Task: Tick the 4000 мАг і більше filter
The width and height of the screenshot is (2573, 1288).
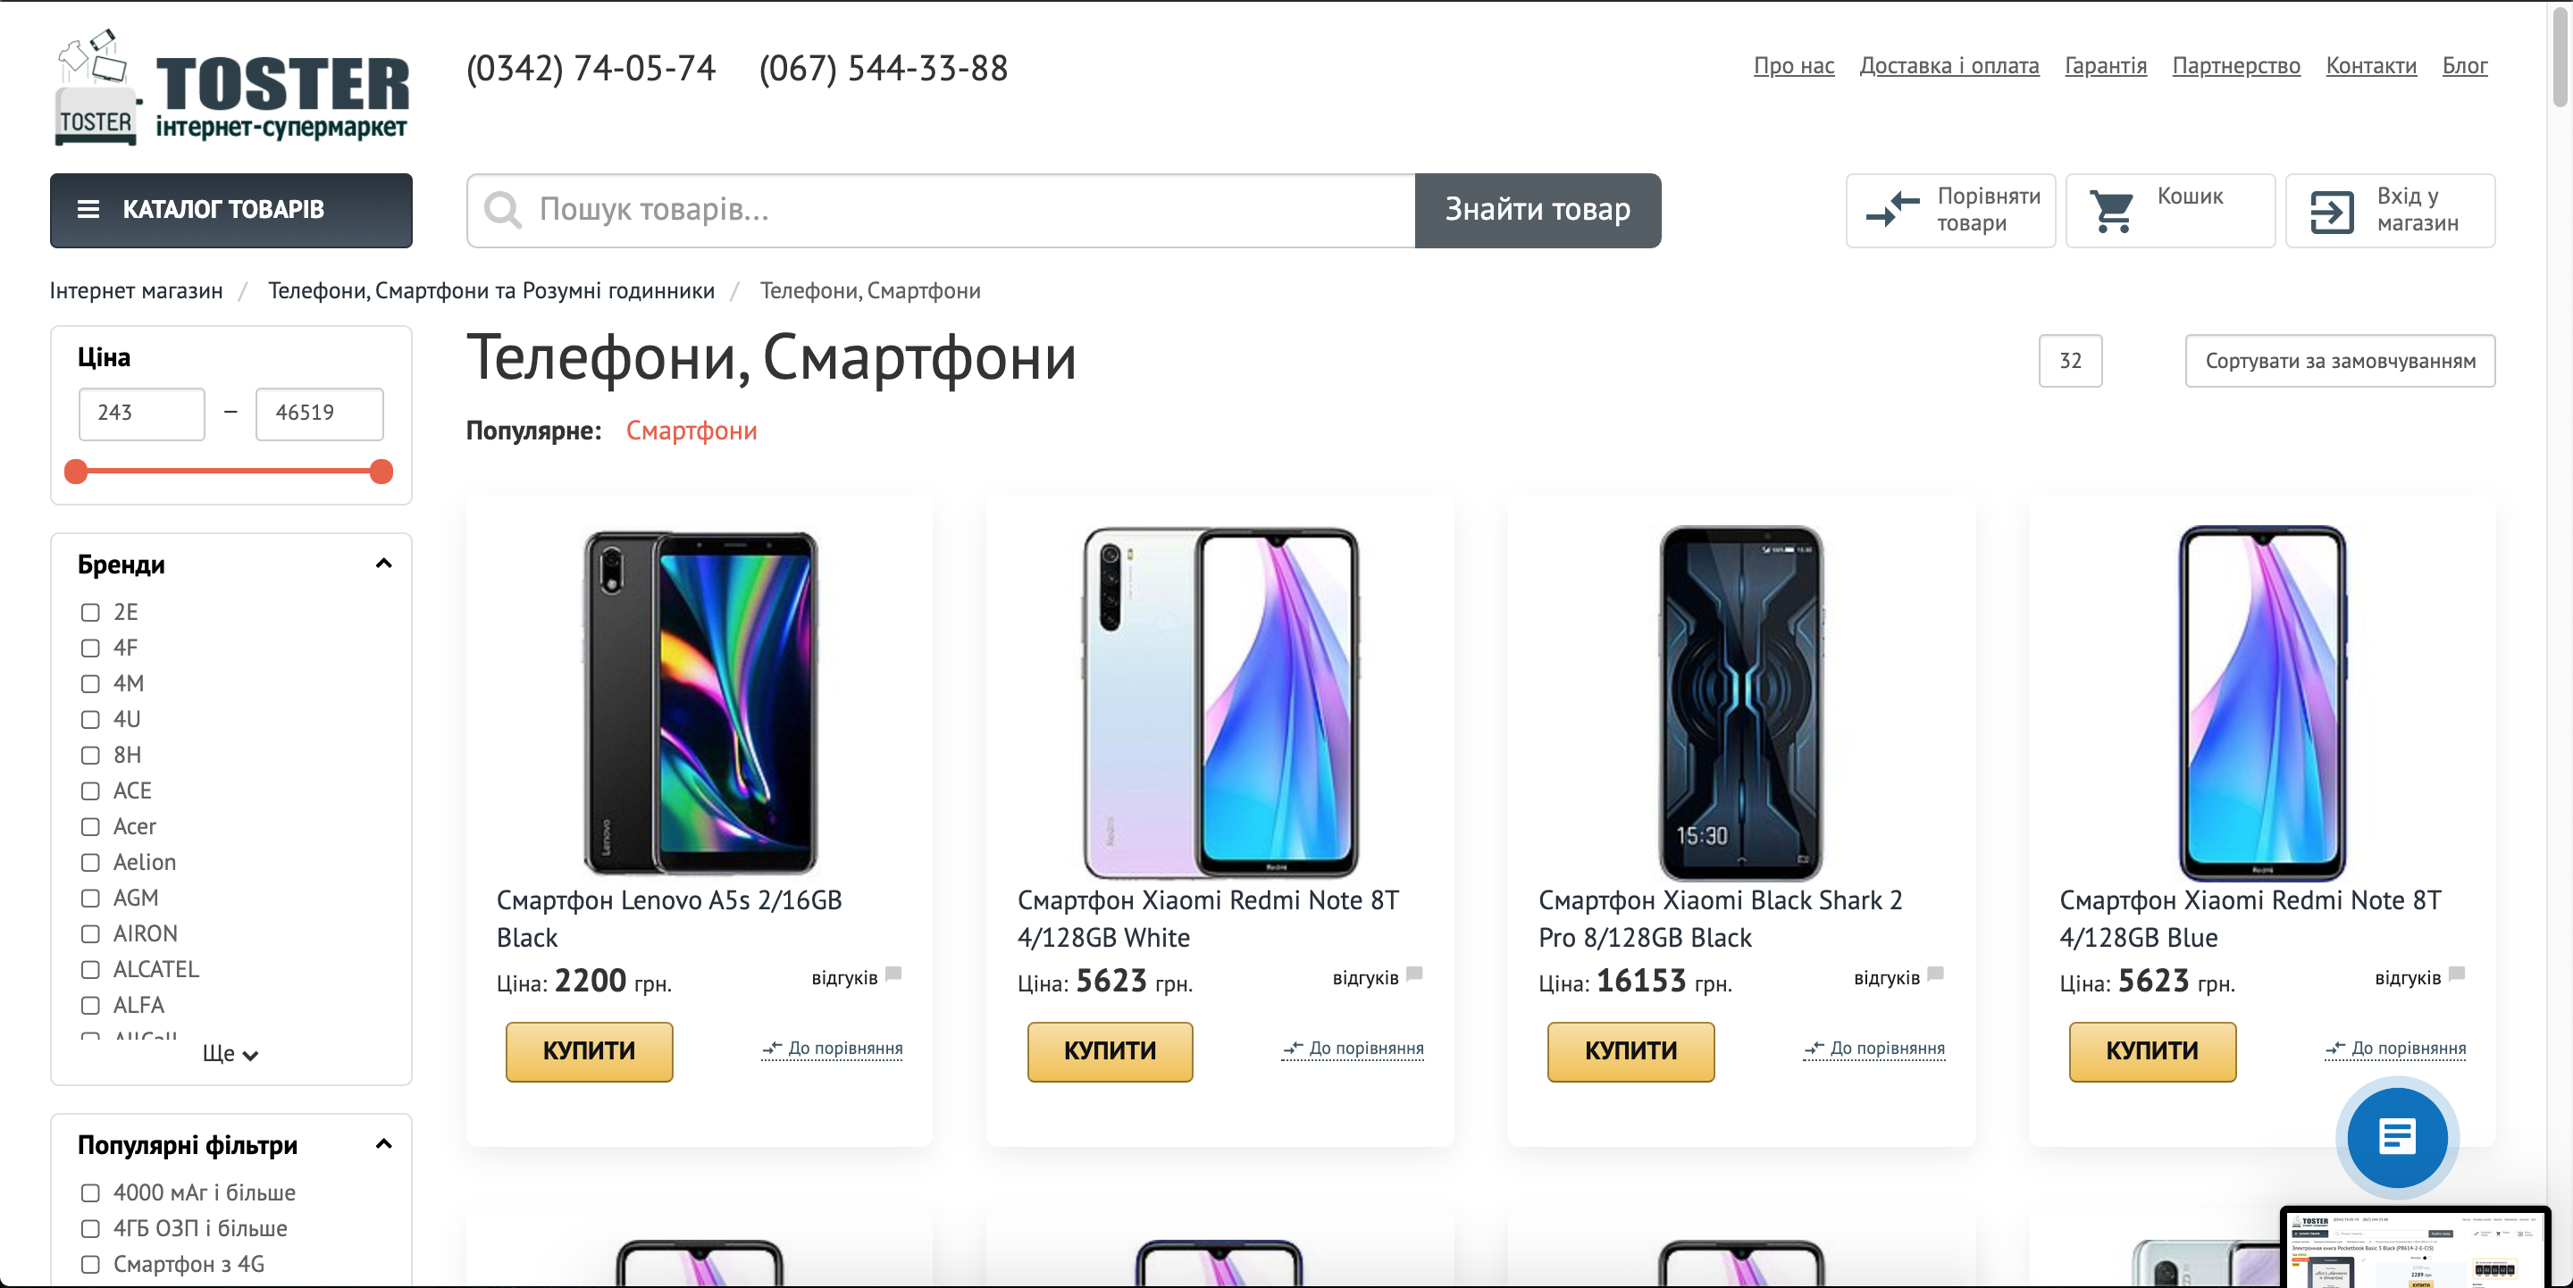Action: [90, 1193]
